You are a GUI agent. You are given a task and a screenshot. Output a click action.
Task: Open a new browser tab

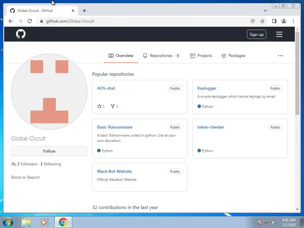coord(84,11)
